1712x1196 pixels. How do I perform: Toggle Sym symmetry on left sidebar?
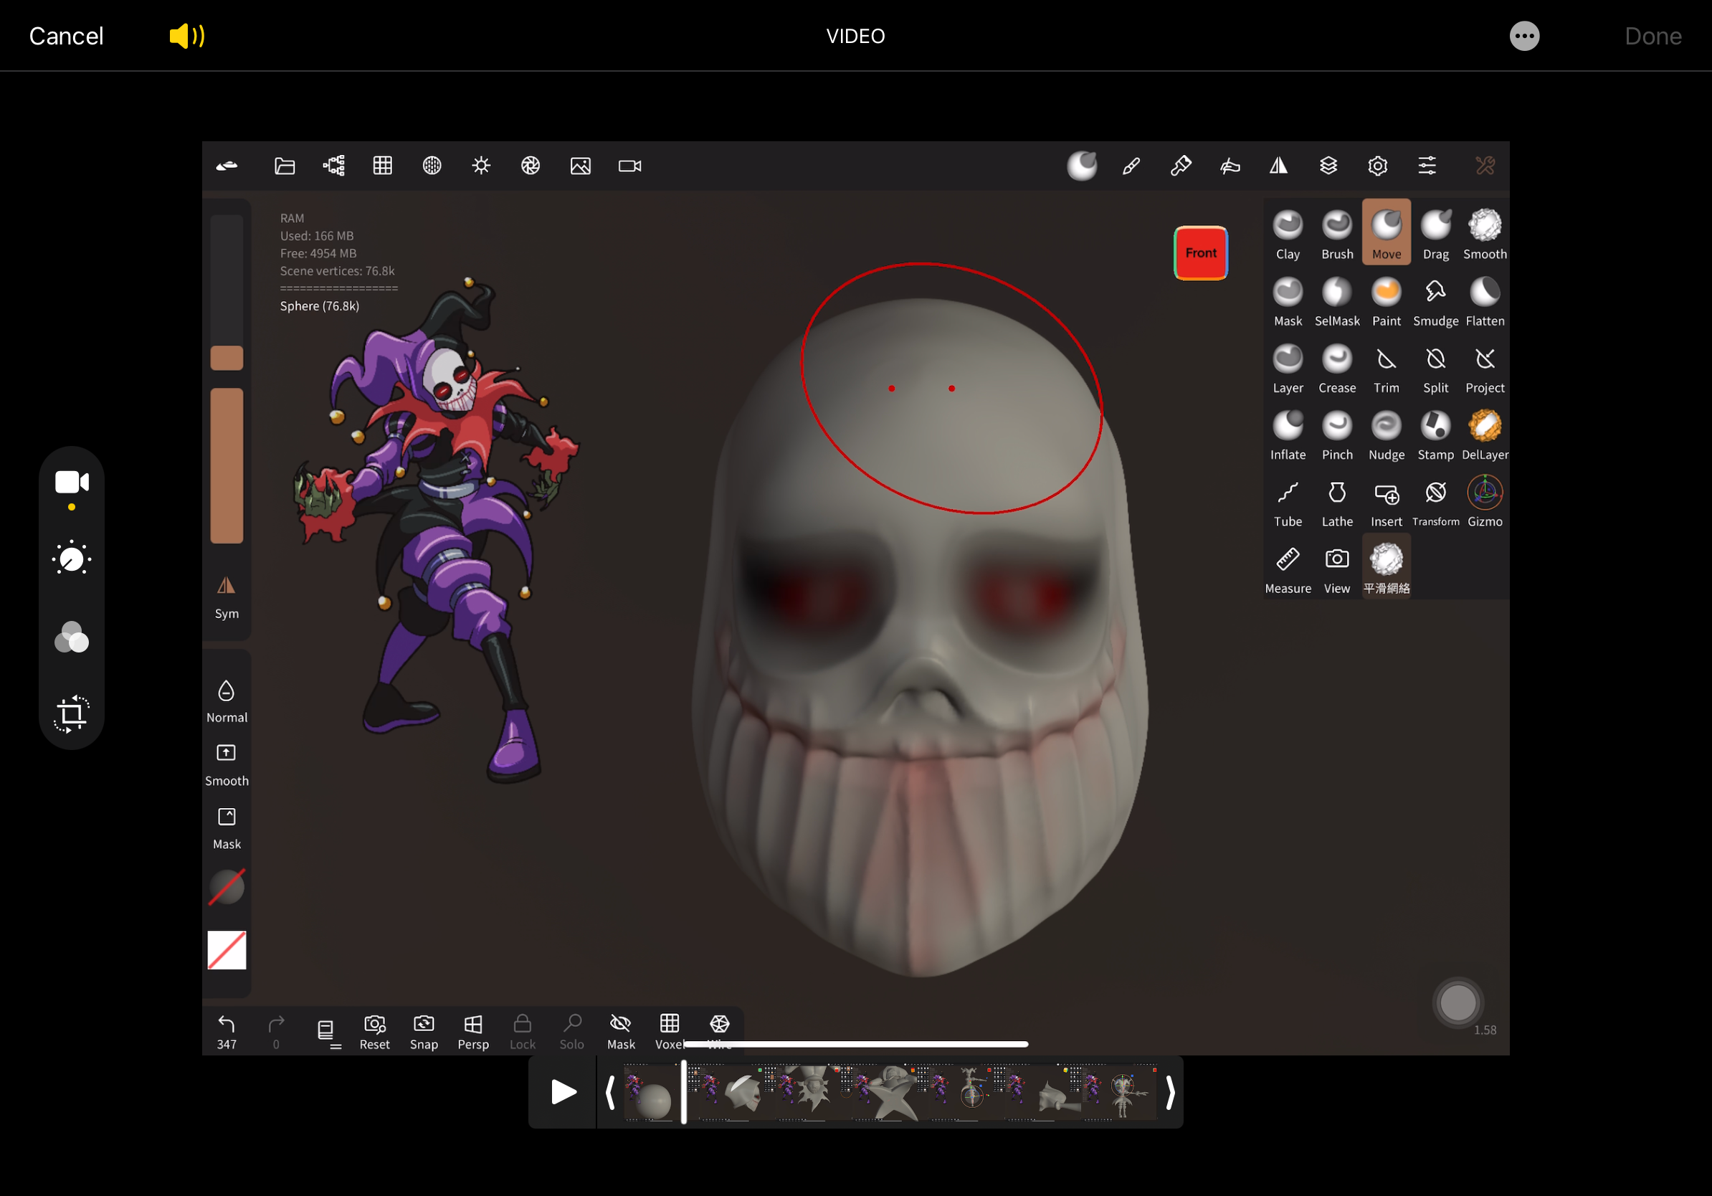coord(227,597)
